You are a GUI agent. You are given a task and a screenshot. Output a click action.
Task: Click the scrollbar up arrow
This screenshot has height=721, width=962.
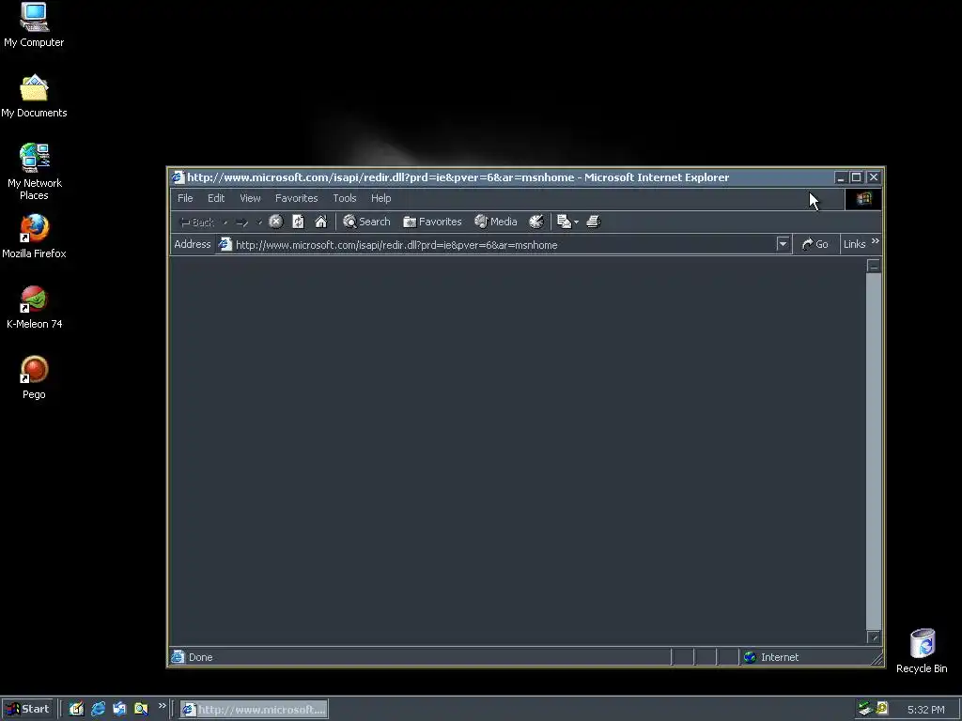click(874, 266)
